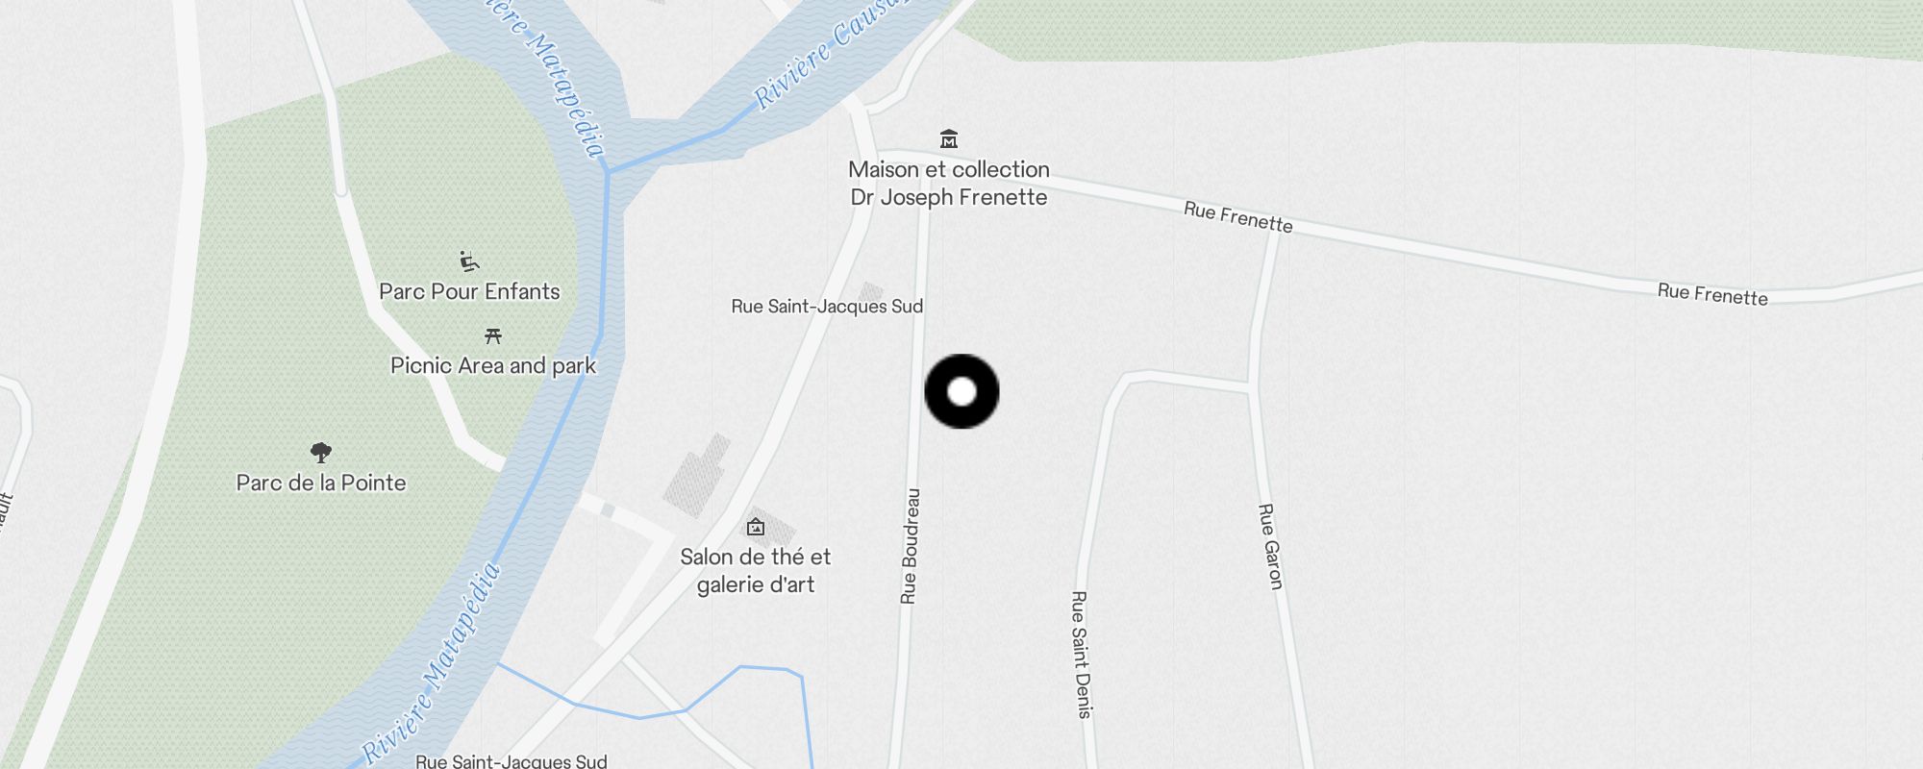Click the museum icon above Maison et collection

(949, 139)
